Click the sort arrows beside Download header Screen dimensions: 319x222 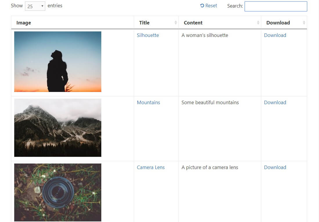[304, 22]
